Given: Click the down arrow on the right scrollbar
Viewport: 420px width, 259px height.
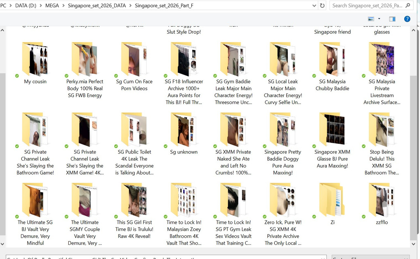Looking at the screenshot, I should [x=414, y=244].
